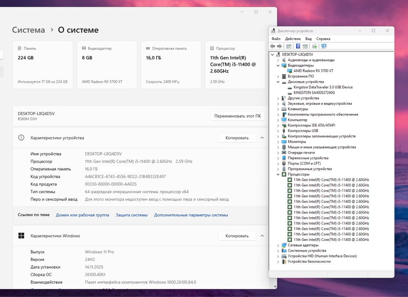Image resolution: width=408 pixels, height=297 pixels.
Task: Click the product code 00330-80000-00000-AA025 value
Action: tap(111, 184)
